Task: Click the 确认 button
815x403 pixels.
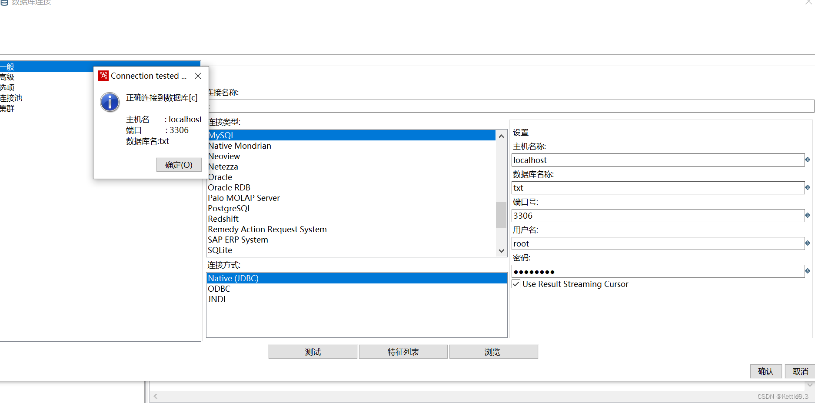Action: point(766,371)
